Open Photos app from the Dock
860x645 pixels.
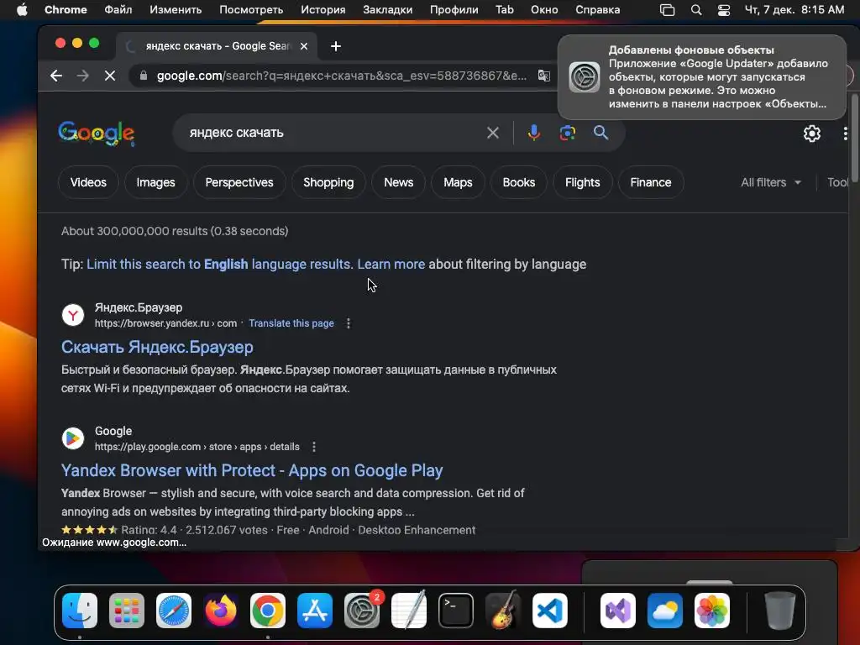tap(712, 611)
